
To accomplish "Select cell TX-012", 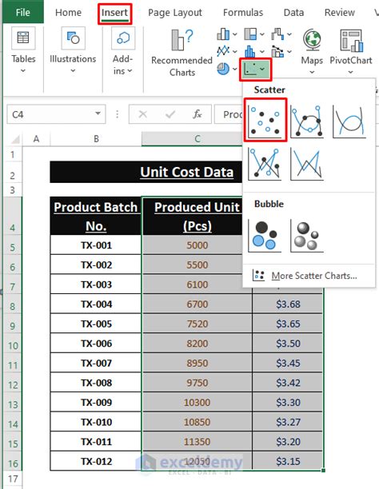I will click(96, 461).
